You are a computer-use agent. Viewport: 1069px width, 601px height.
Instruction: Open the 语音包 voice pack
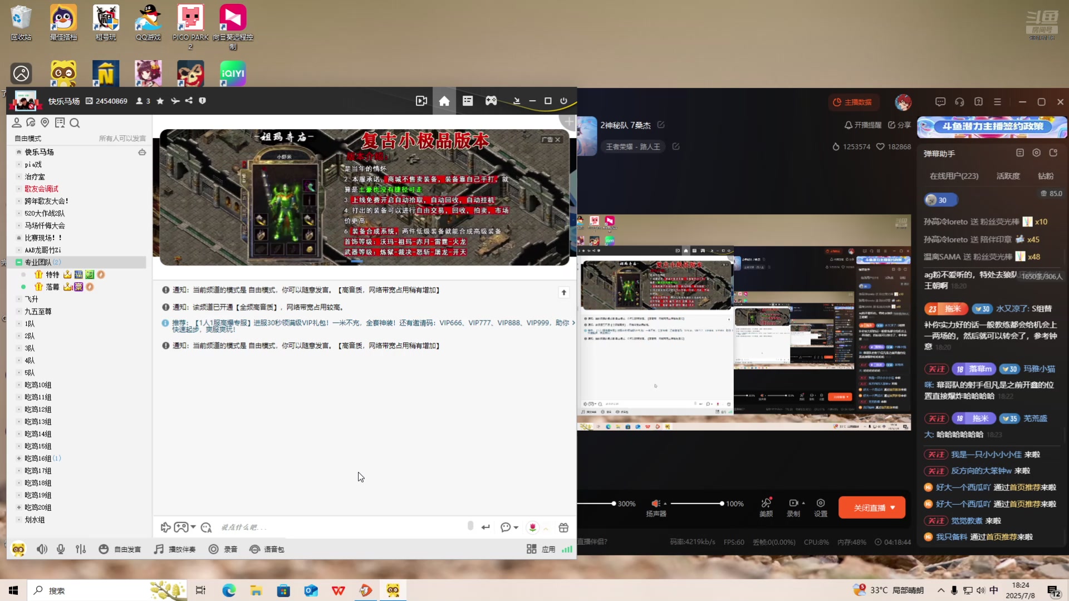pos(267,549)
